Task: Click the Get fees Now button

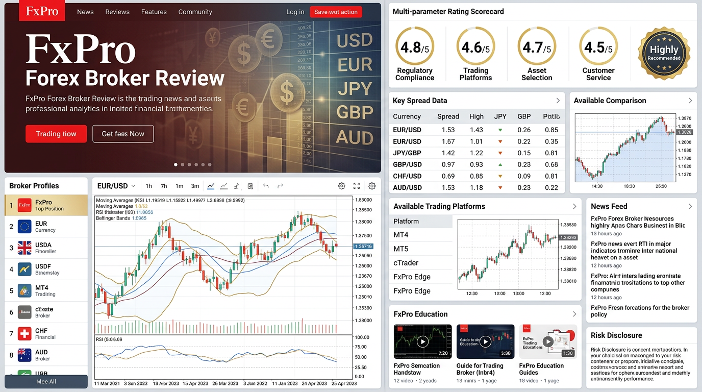Action: (123, 134)
